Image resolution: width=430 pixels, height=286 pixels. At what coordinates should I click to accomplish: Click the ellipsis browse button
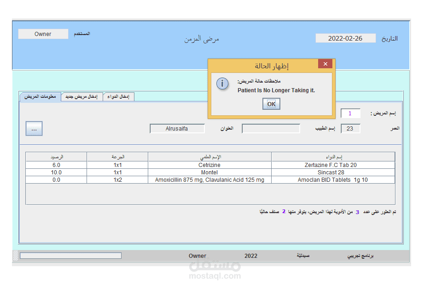(x=34, y=129)
